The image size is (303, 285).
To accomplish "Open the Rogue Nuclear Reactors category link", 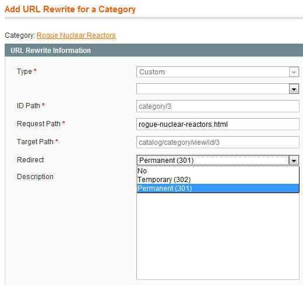I will click(x=76, y=35).
